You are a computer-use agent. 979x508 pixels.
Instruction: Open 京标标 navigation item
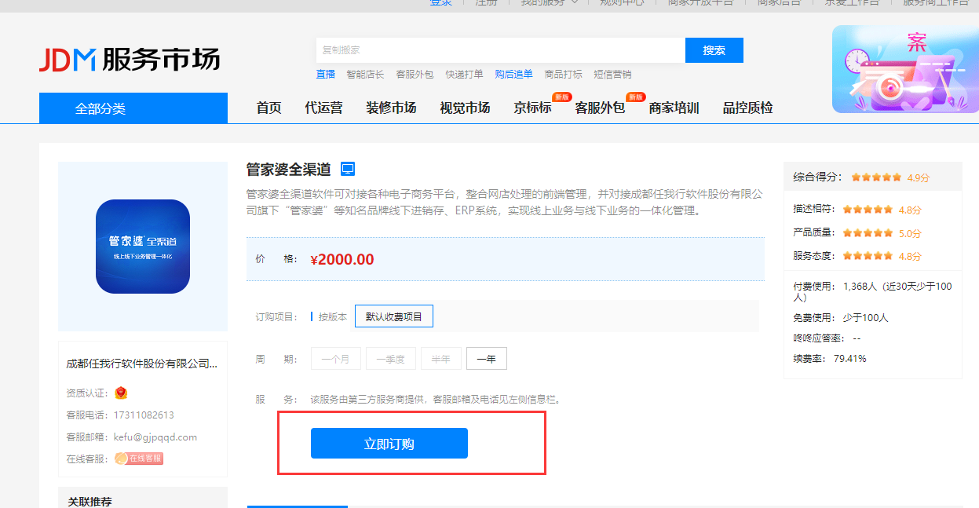tap(532, 108)
